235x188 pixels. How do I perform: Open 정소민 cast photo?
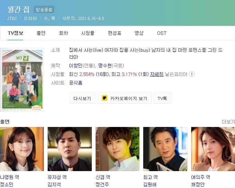[x=22, y=149]
